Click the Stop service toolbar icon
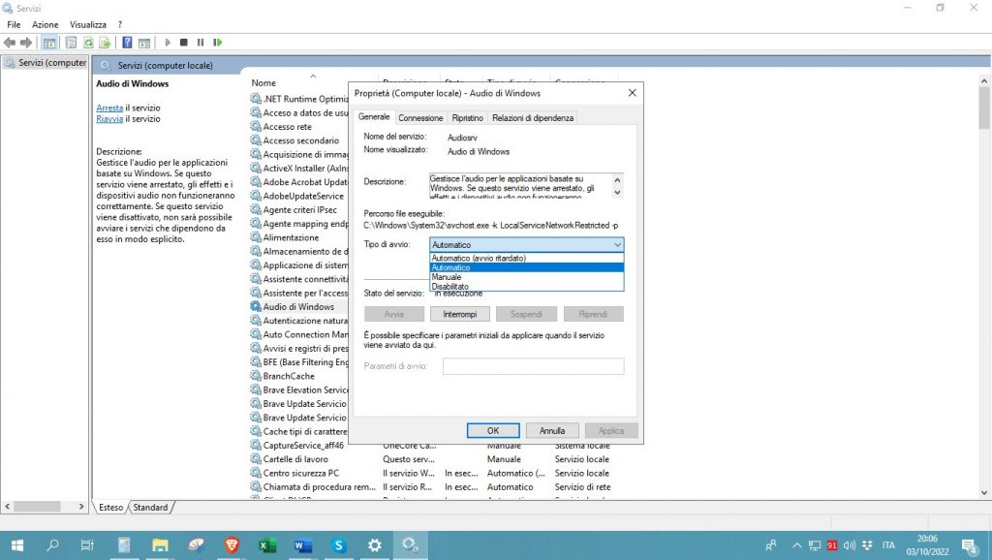Image resolution: width=992 pixels, height=560 pixels. pos(184,43)
